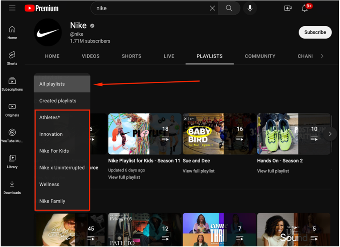Open the hamburger guide menu
Image resolution: width=340 pixels, height=247 pixels.
click(x=12, y=8)
